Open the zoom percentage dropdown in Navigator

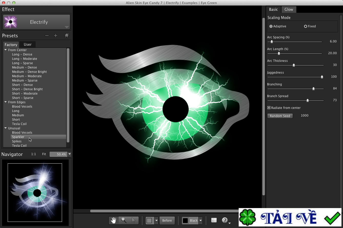click(69, 154)
